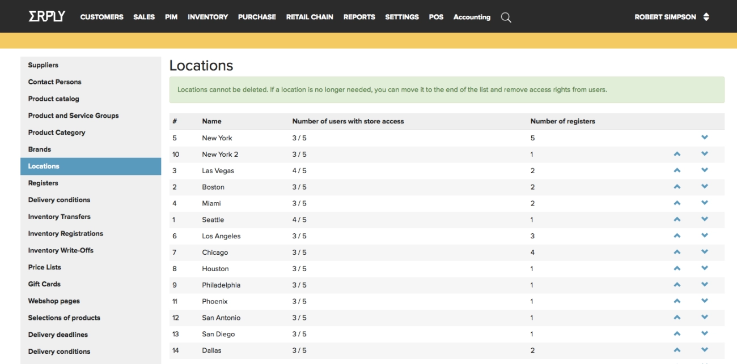The height and width of the screenshot is (364, 737).
Task: Open the Robert Simpson user dropdown
Action: click(x=671, y=17)
